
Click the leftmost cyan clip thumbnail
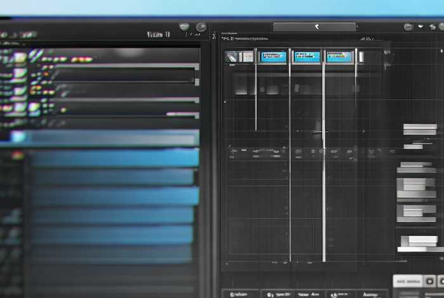point(273,56)
